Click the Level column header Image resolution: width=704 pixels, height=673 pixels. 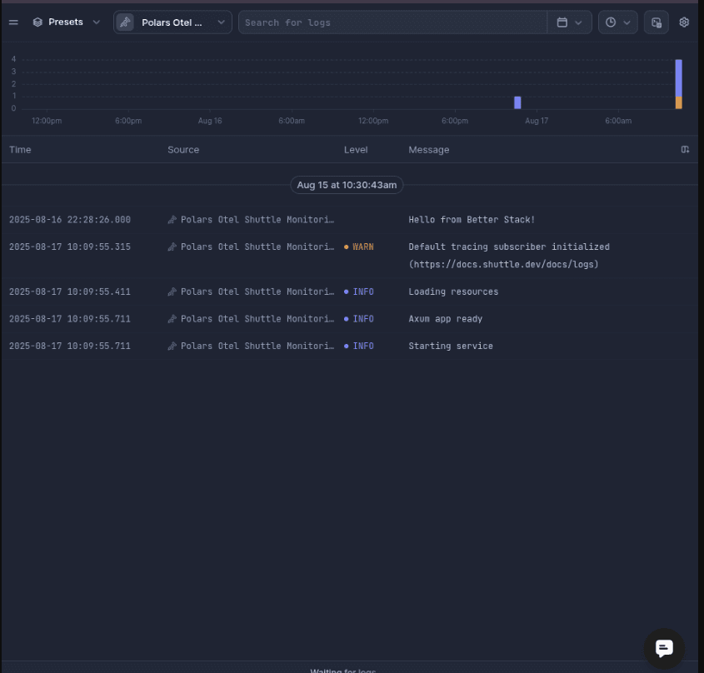click(356, 150)
